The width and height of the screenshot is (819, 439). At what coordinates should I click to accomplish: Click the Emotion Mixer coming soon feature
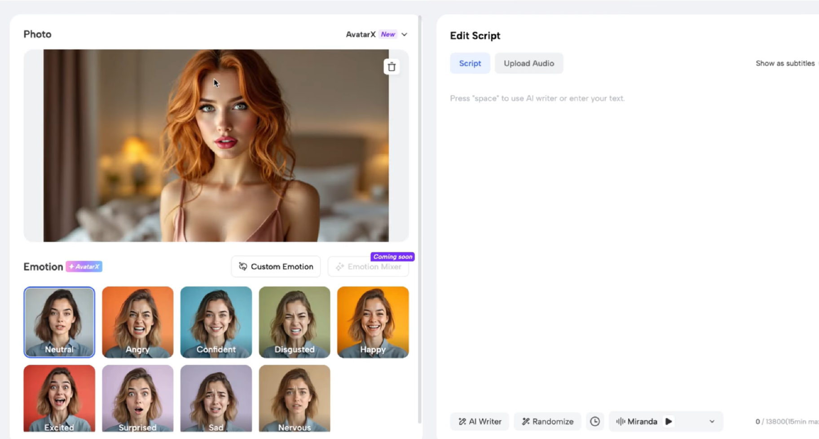pyautogui.click(x=368, y=266)
